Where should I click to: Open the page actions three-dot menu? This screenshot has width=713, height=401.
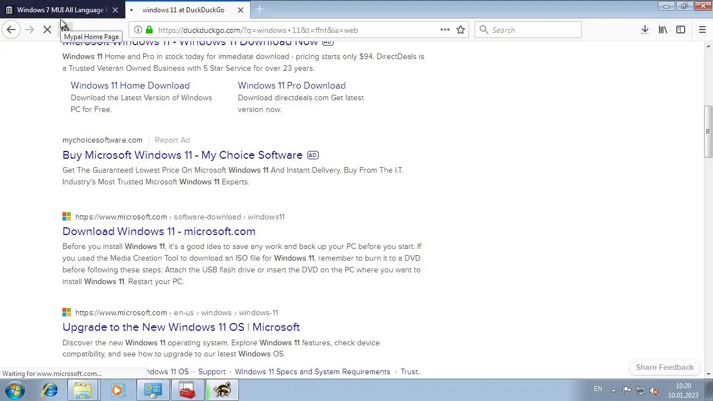tap(445, 30)
